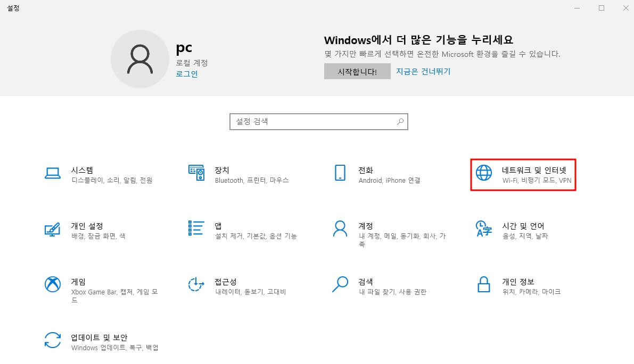
Task: Click the 개인 정보 padlock icon
Action: [x=483, y=284]
